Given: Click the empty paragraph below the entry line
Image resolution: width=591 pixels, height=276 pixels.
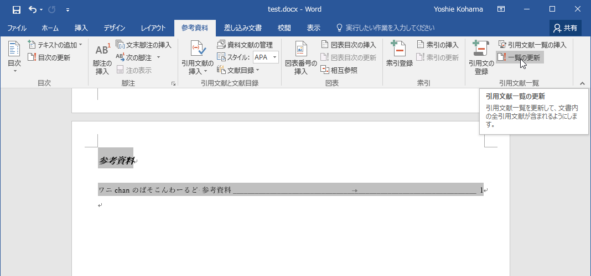Looking at the screenshot, I should pyautogui.click(x=100, y=205).
